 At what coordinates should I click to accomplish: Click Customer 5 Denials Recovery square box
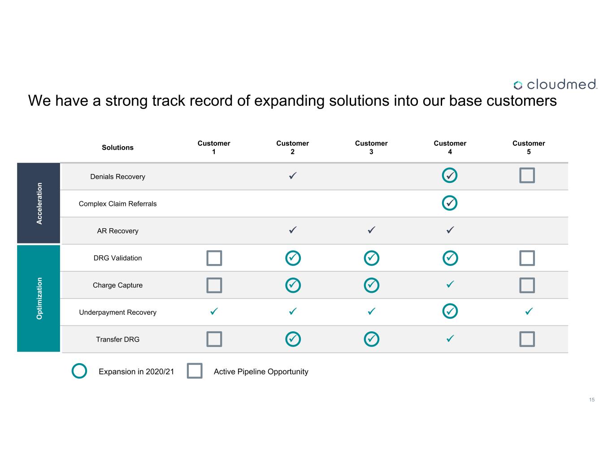(527, 175)
